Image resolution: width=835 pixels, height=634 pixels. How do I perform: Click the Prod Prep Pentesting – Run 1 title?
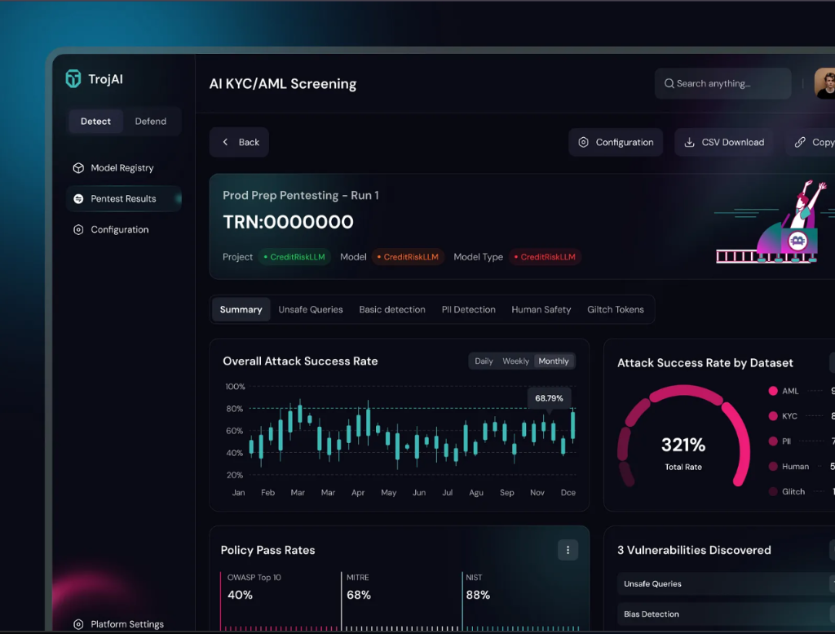click(x=301, y=196)
